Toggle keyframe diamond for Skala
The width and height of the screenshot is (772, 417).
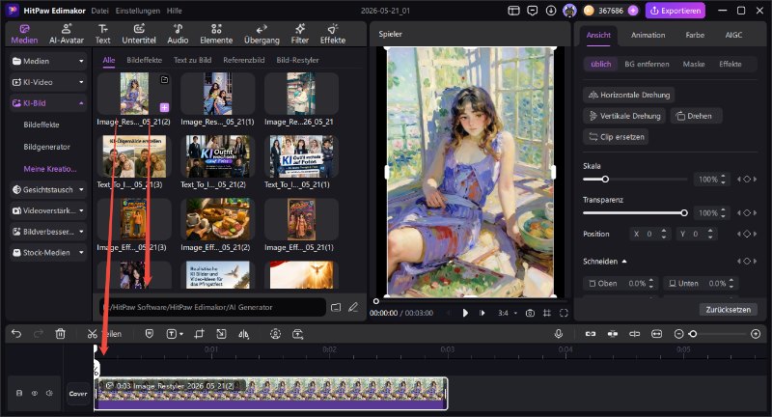(x=747, y=180)
